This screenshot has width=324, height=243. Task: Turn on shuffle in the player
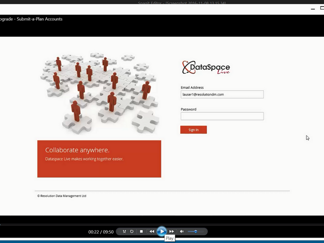click(124, 231)
